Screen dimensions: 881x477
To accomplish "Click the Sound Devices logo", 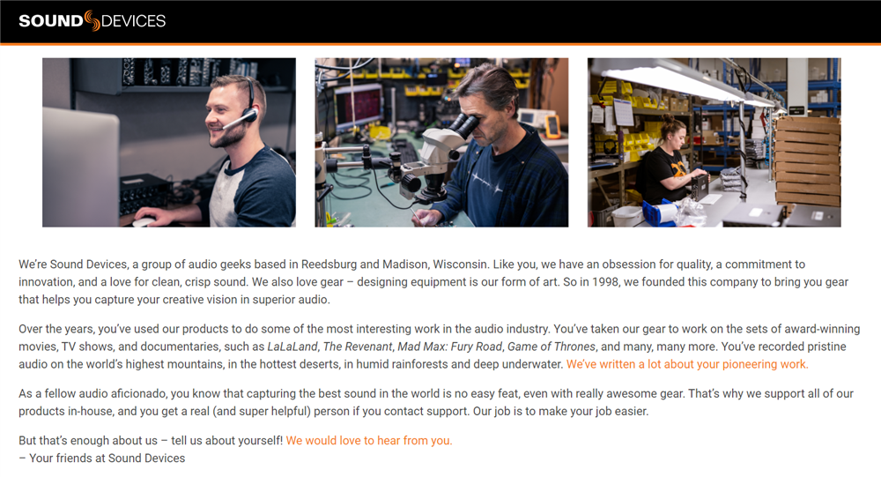I will (93, 21).
